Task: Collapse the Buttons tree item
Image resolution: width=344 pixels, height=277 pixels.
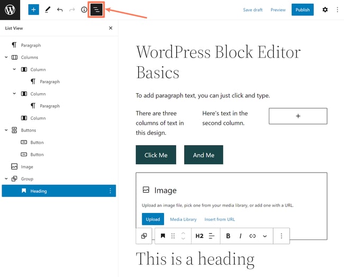Action: pos(6,130)
